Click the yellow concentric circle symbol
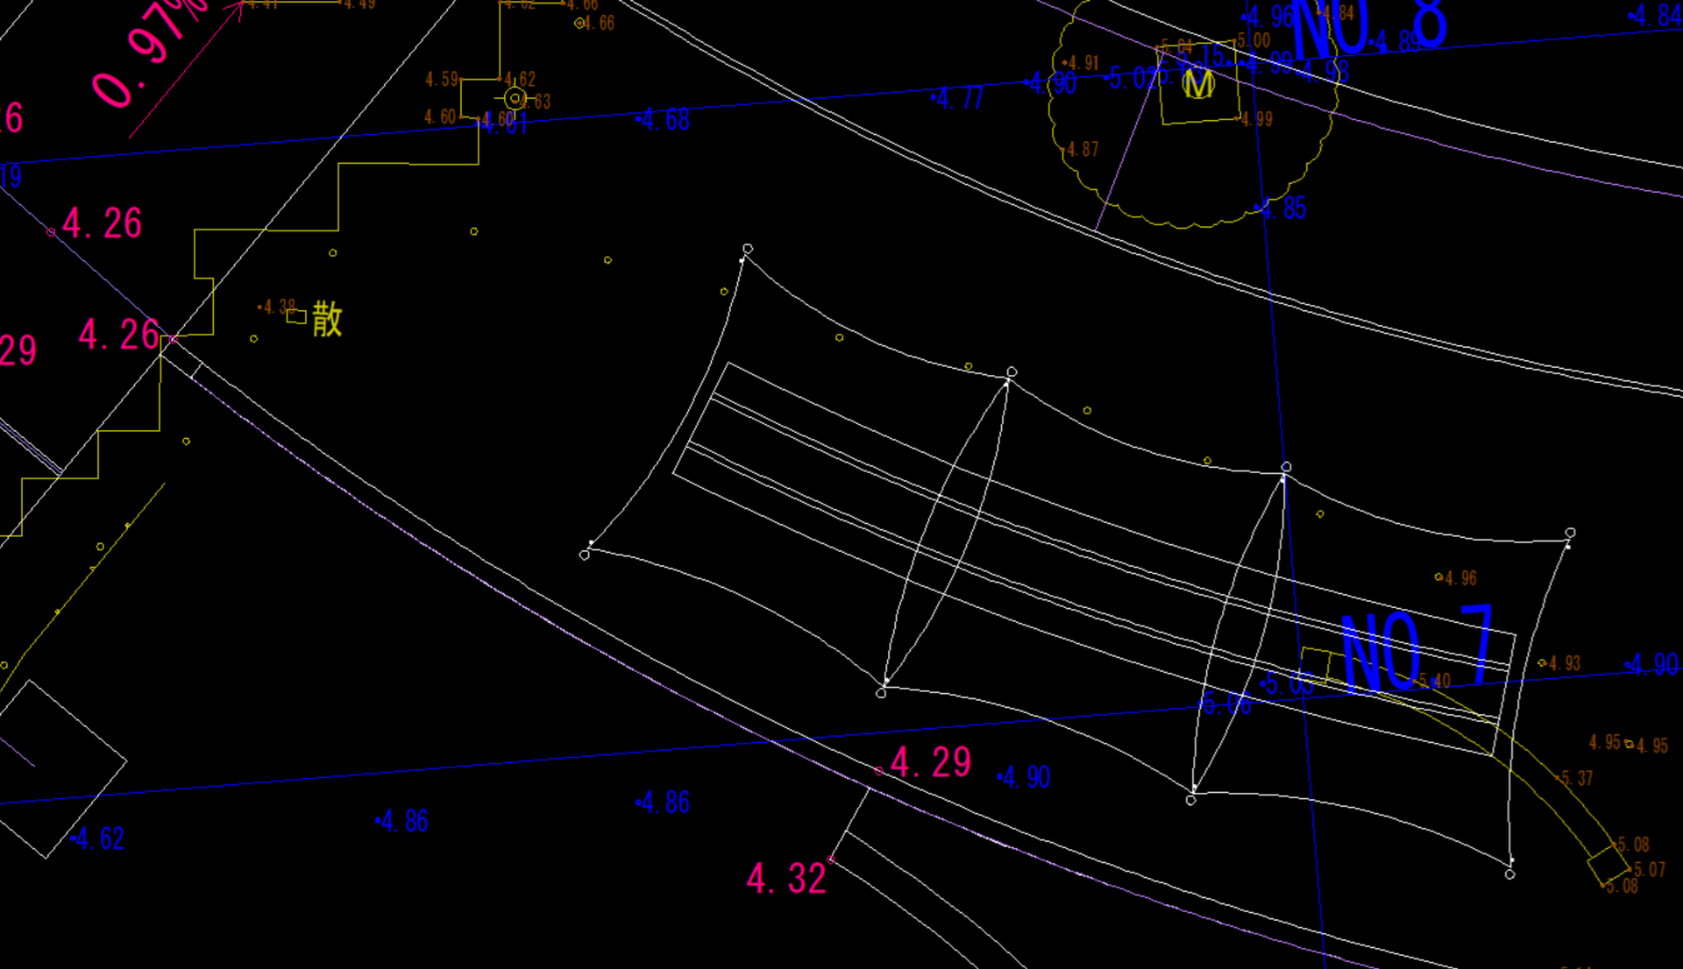This screenshot has height=969, width=1683. tap(515, 99)
